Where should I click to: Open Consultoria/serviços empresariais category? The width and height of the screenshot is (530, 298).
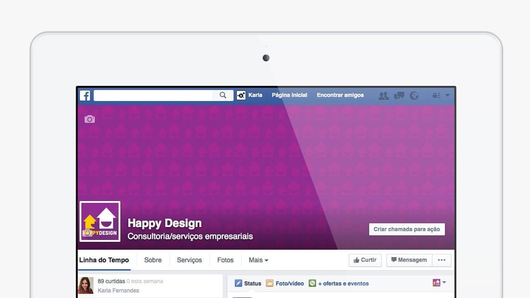190,236
